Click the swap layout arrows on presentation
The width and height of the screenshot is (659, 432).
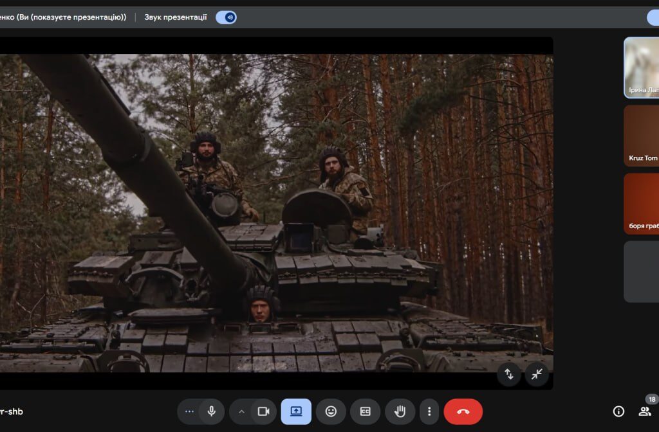(508, 373)
